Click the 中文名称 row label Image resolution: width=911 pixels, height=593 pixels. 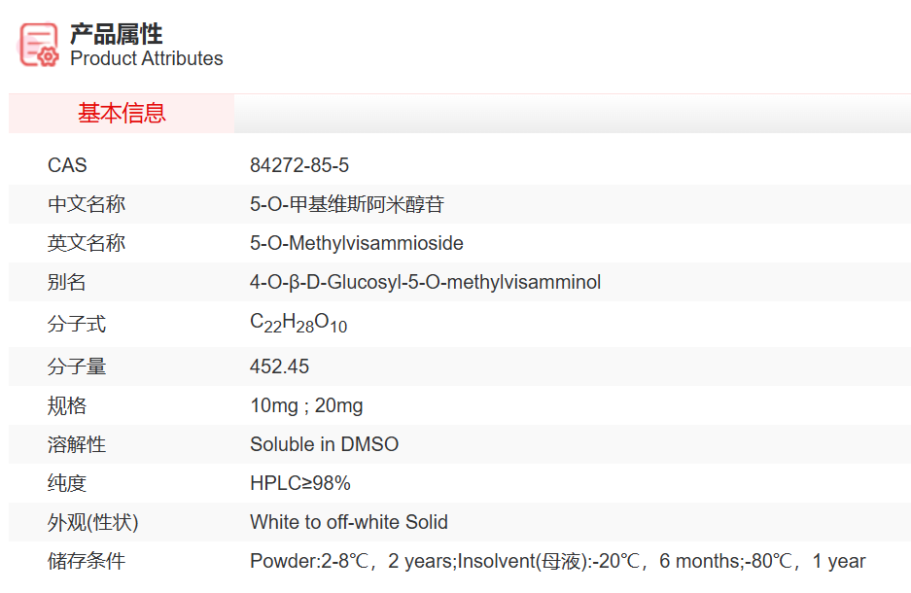tap(87, 205)
